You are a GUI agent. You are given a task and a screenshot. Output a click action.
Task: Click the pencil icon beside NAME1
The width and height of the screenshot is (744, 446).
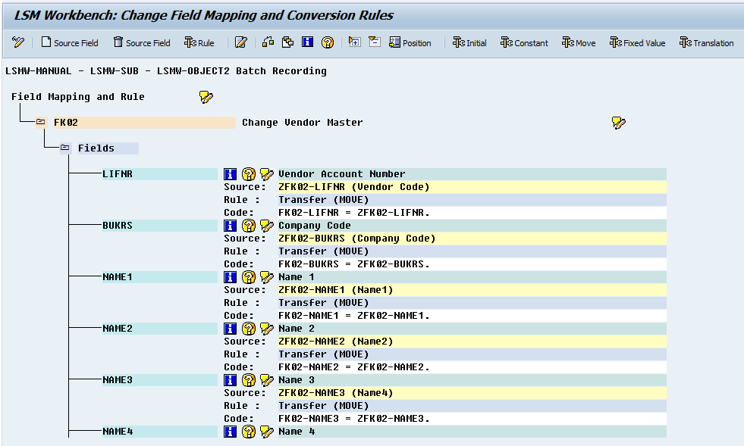(266, 276)
